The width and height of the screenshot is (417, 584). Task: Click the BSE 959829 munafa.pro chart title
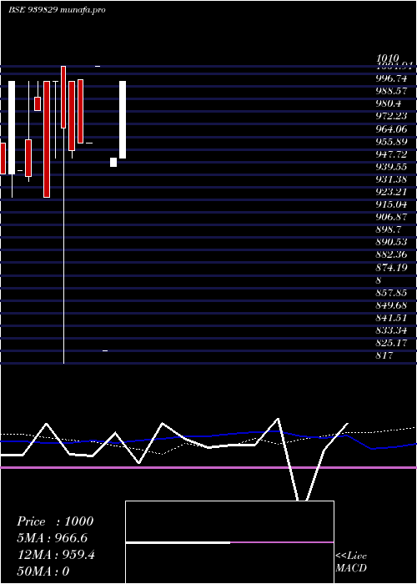pyautogui.click(x=57, y=10)
